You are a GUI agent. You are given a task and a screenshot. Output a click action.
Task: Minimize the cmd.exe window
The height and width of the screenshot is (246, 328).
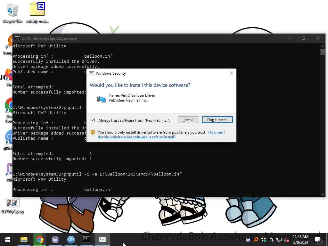(x=289, y=38)
